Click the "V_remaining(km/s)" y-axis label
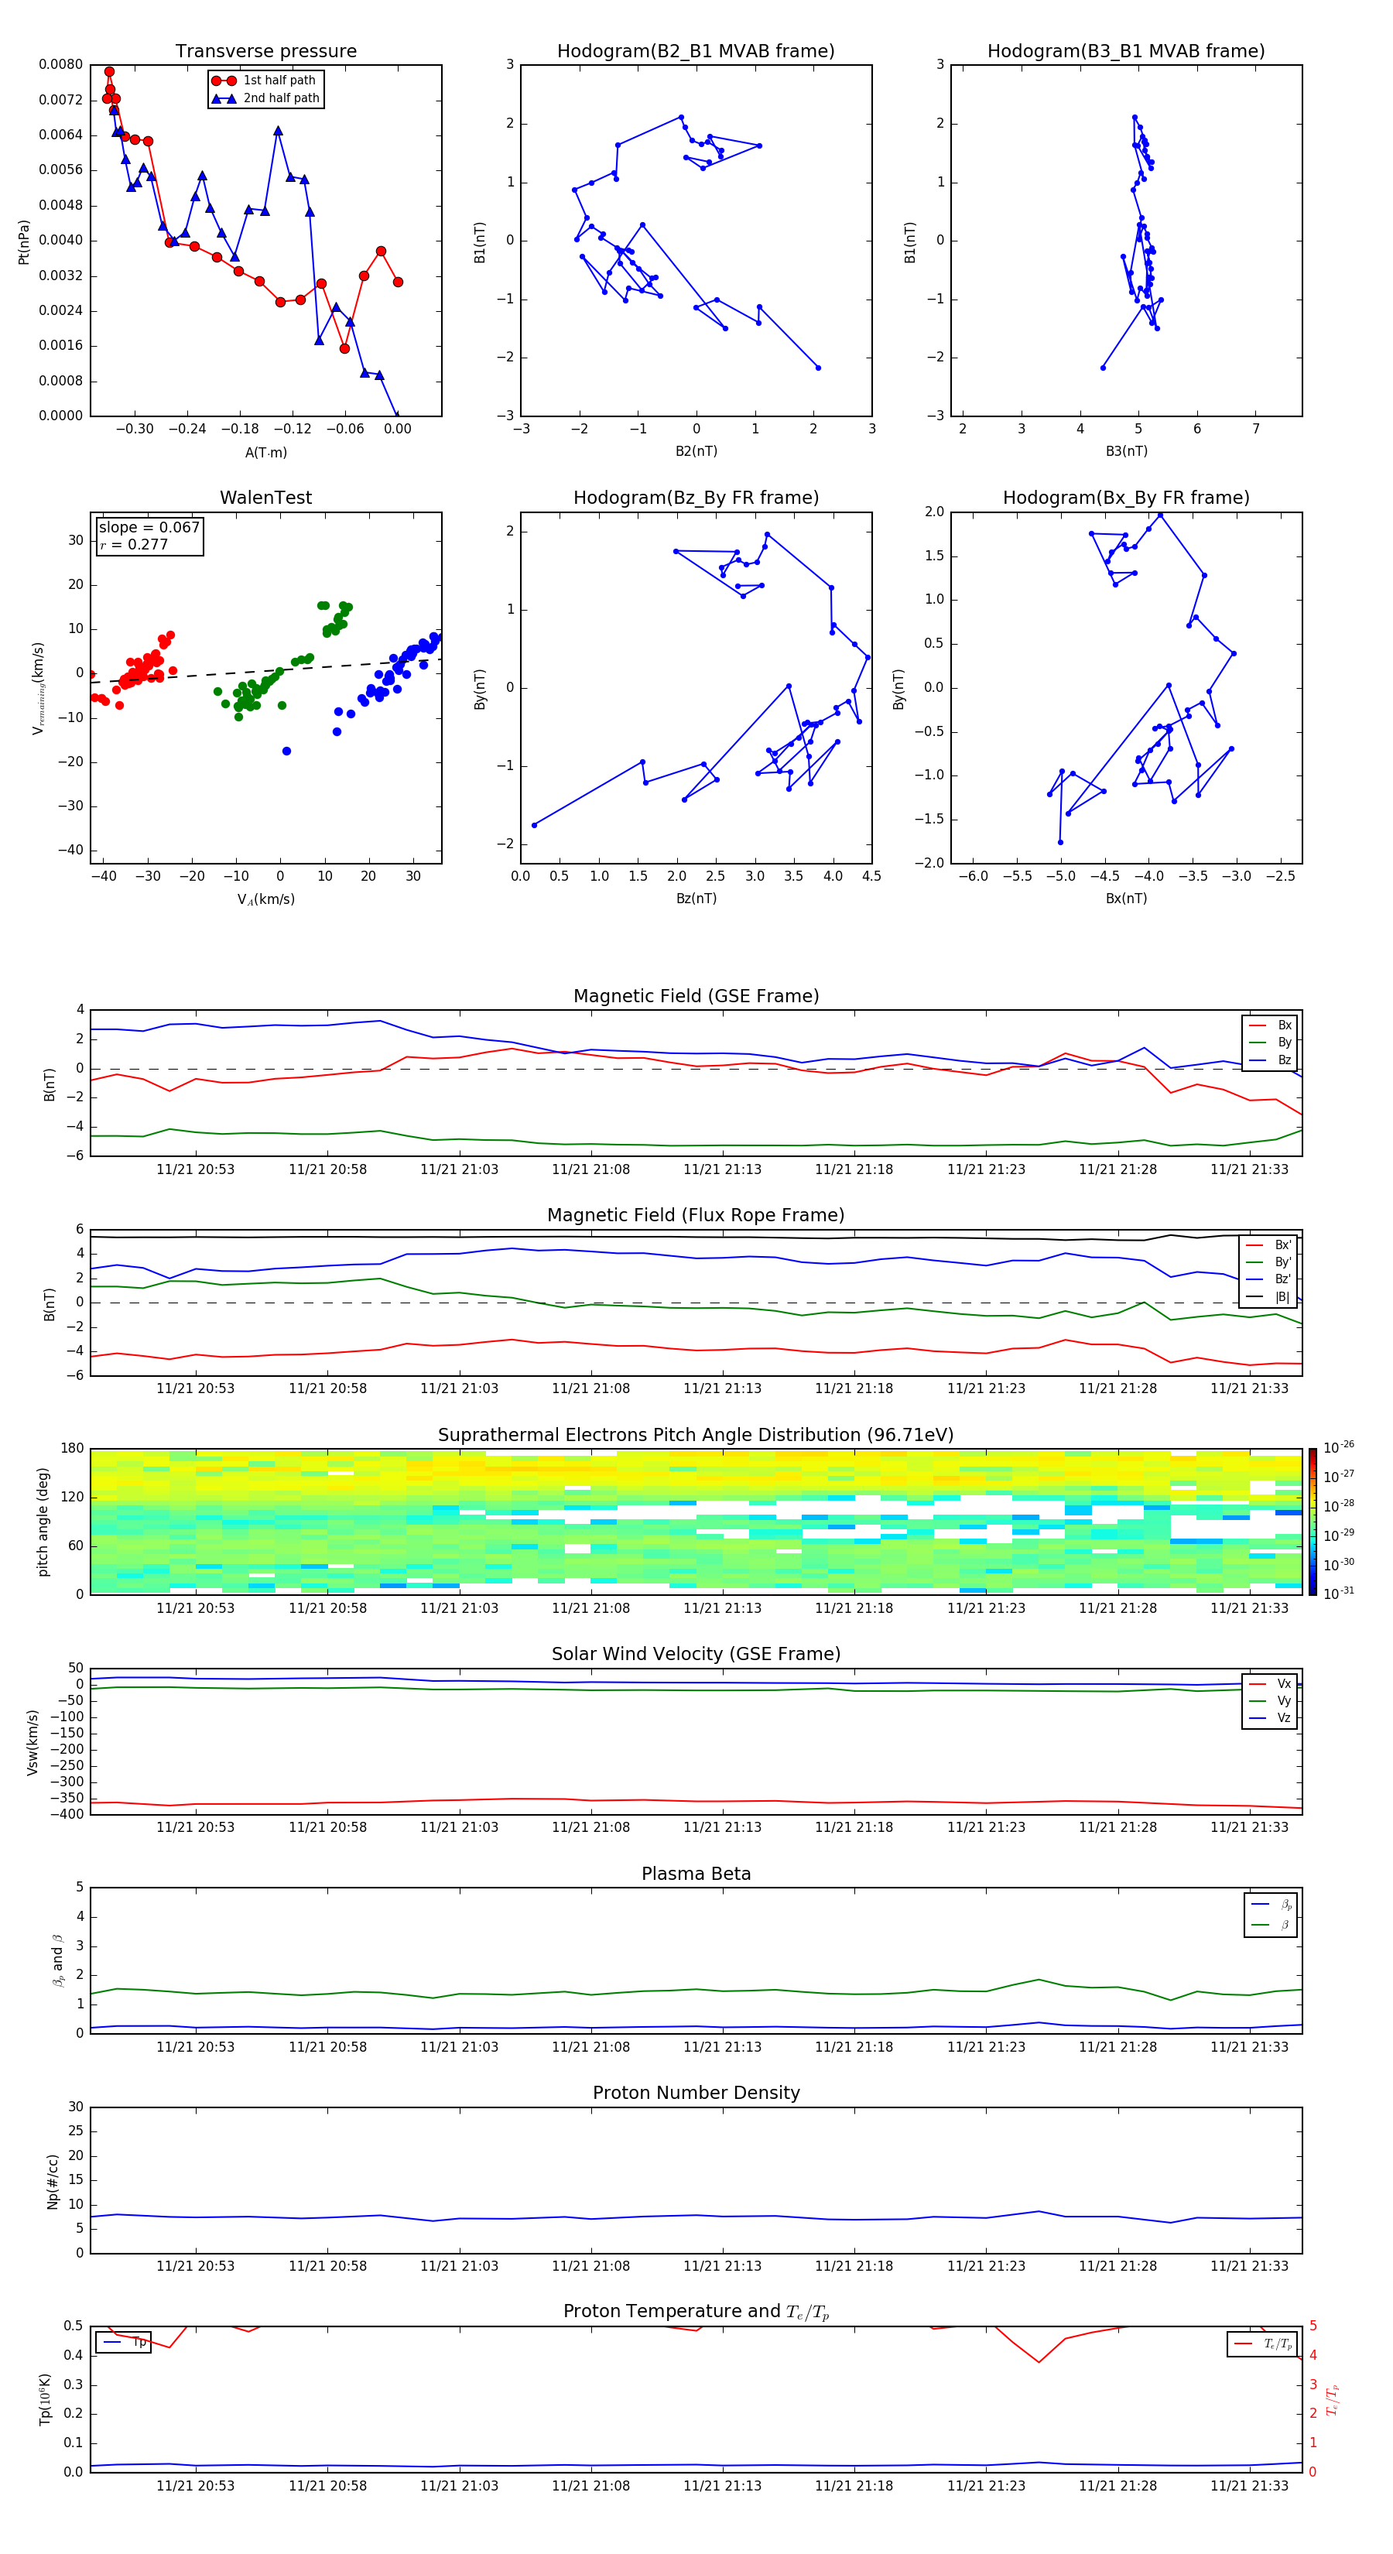Image resolution: width=1393 pixels, height=2554 pixels. tap(39, 688)
